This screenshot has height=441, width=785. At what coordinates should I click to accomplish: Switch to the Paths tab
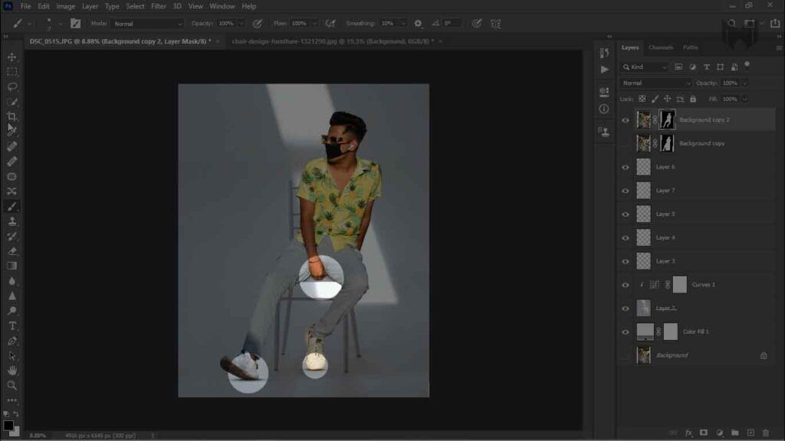(691, 47)
